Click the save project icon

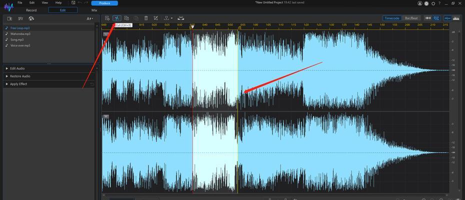(x=73, y=2)
